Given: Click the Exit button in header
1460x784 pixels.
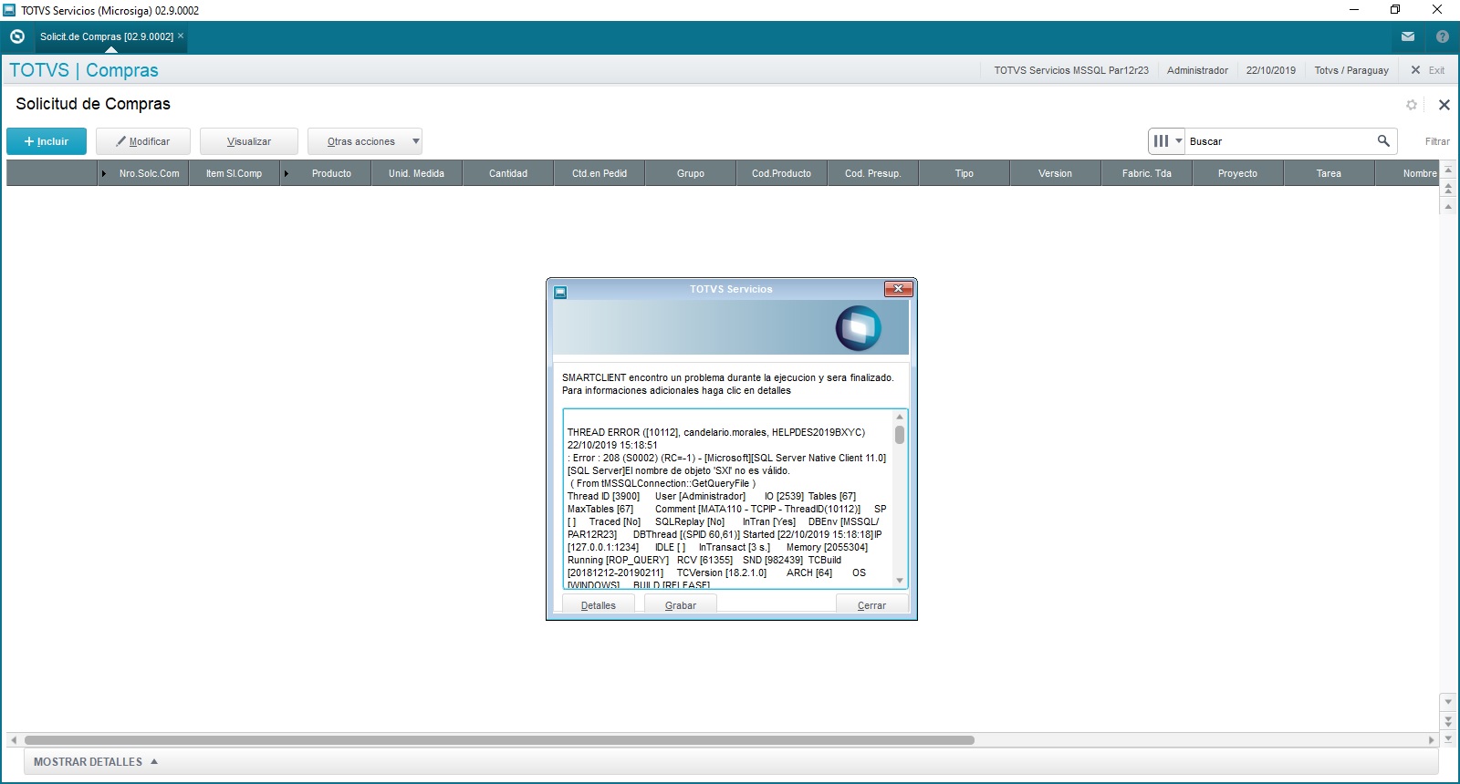Looking at the screenshot, I should click(x=1427, y=70).
